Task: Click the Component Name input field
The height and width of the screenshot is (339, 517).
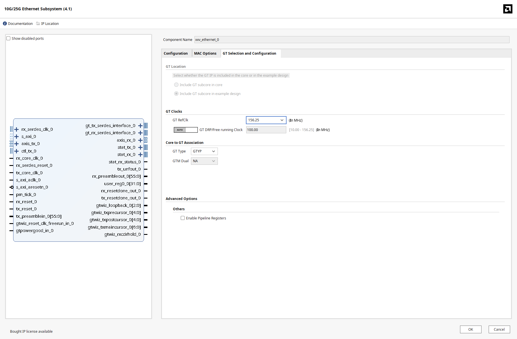Action: pos(352,40)
